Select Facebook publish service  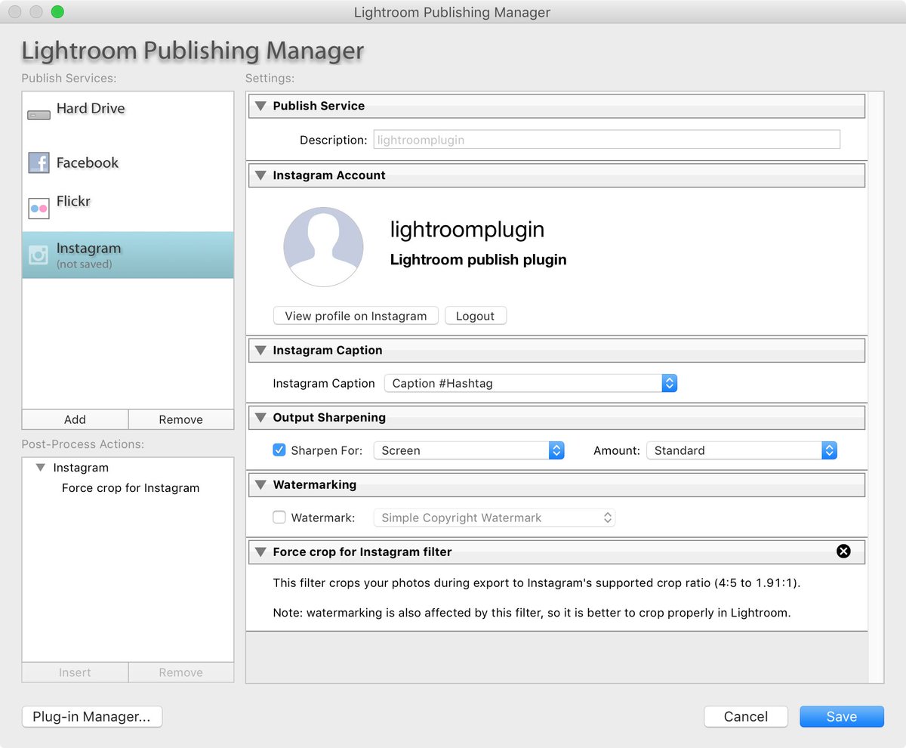pyautogui.click(x=128, y=162)
